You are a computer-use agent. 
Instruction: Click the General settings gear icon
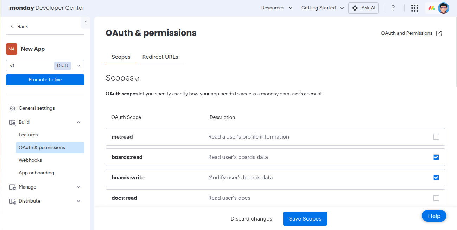point(12,108)
